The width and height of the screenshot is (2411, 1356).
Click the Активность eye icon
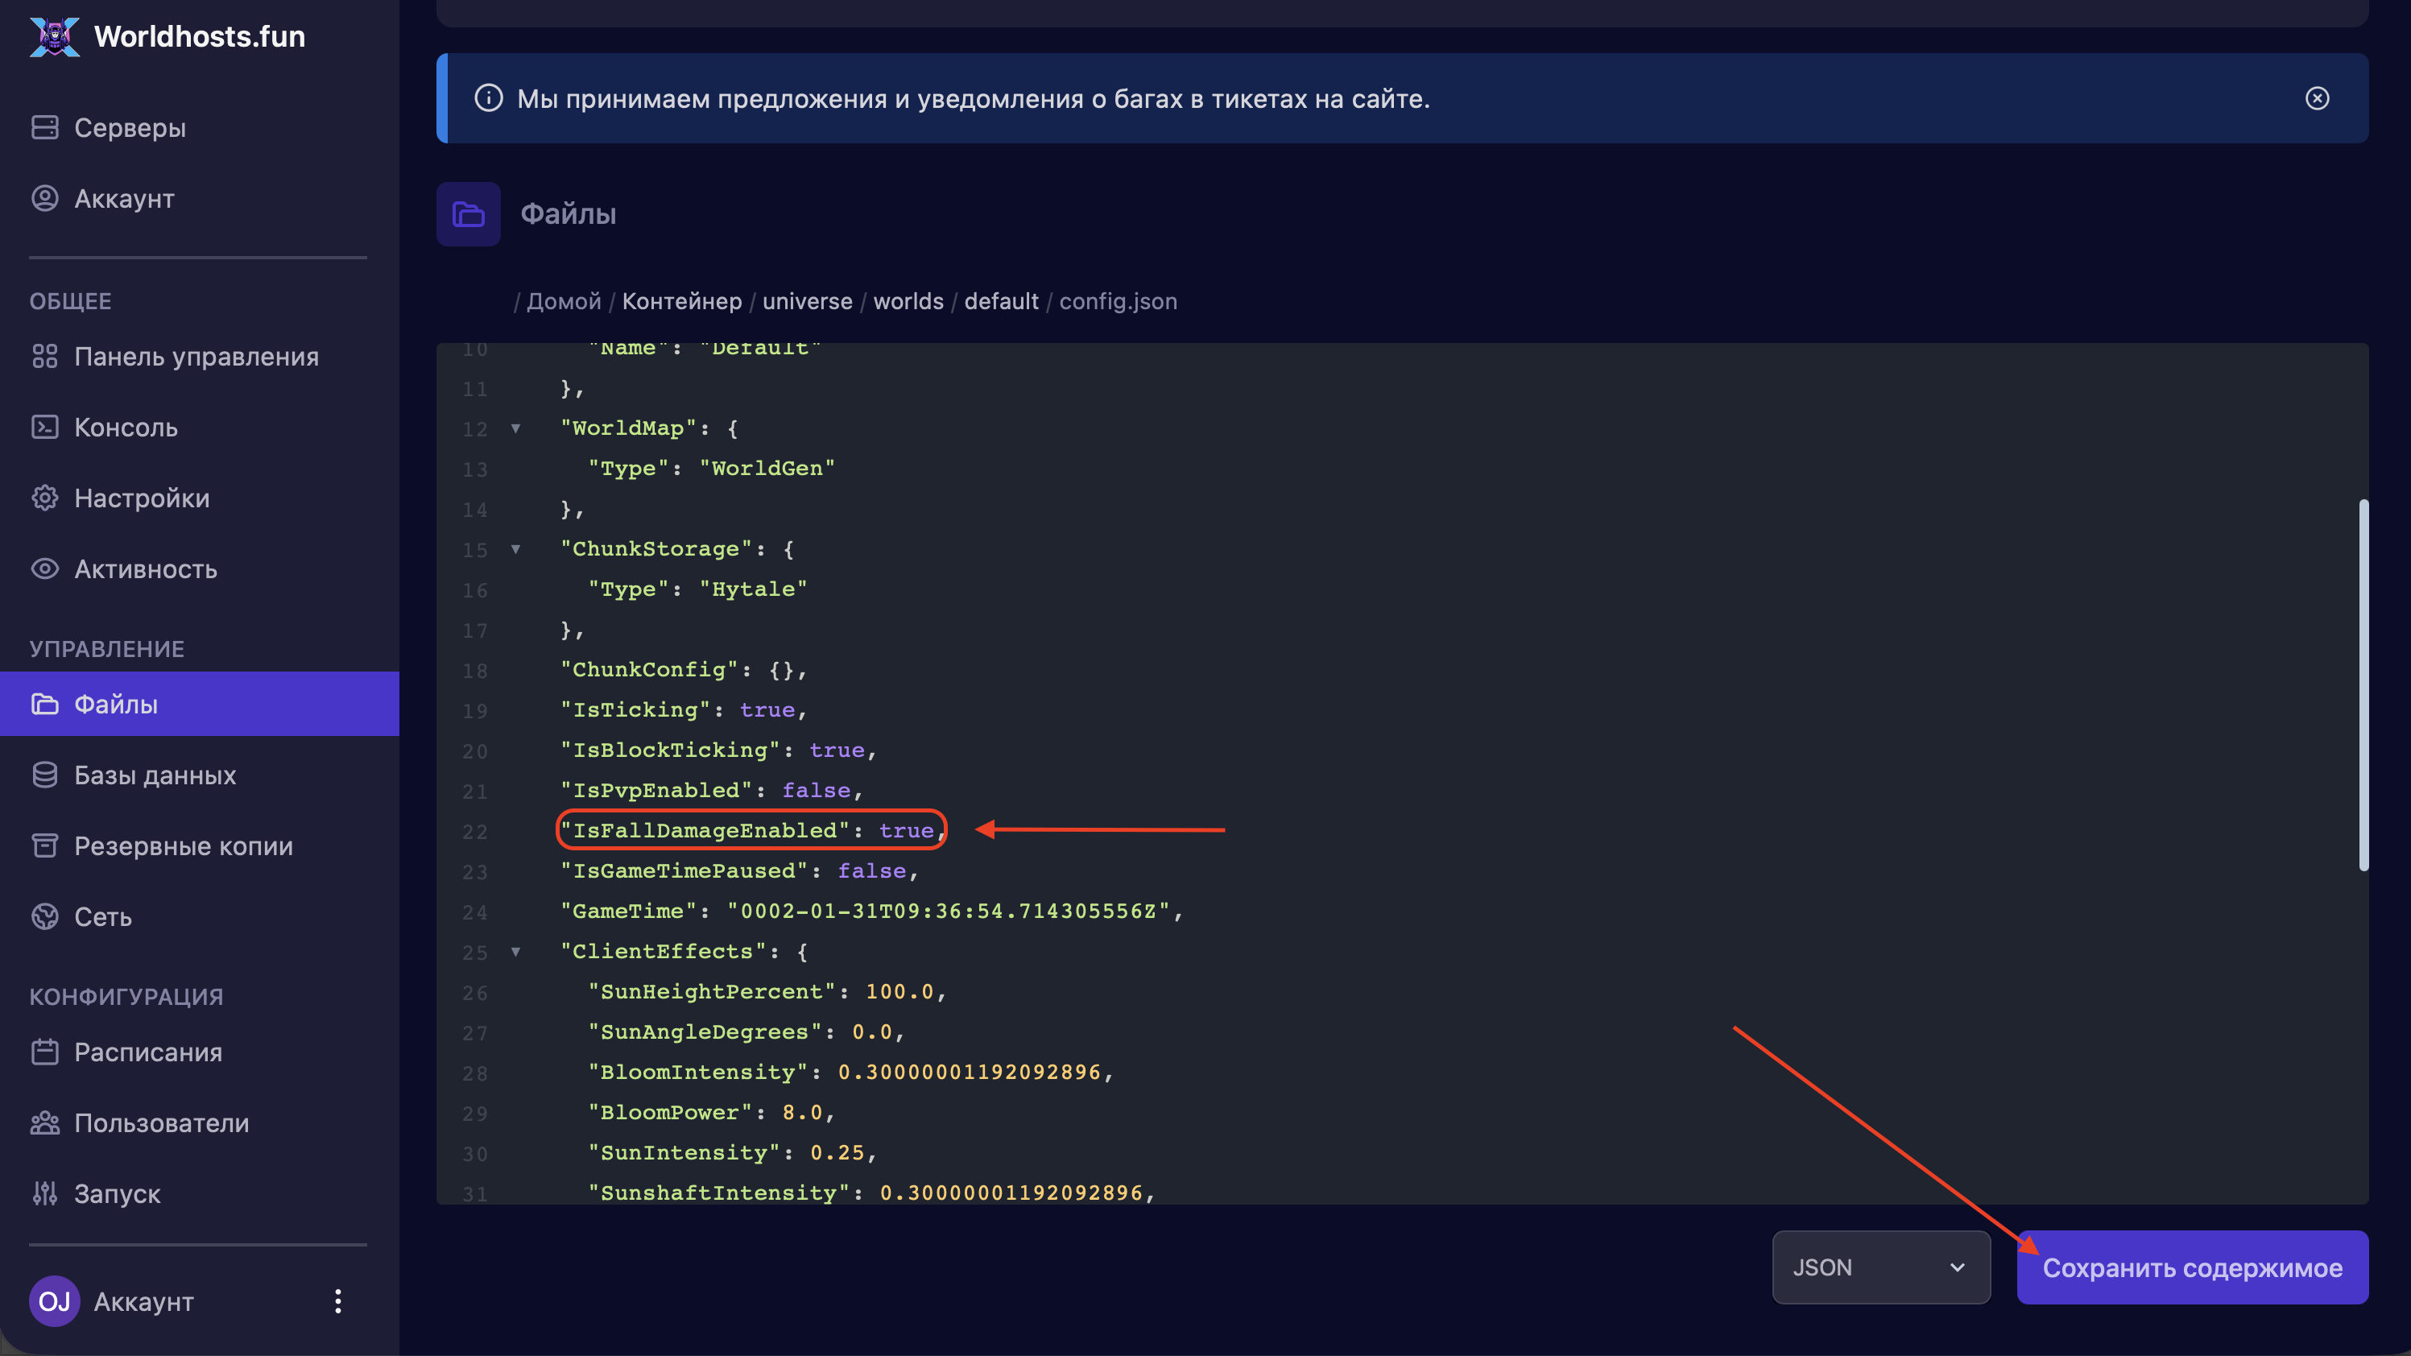pos(44,569)
